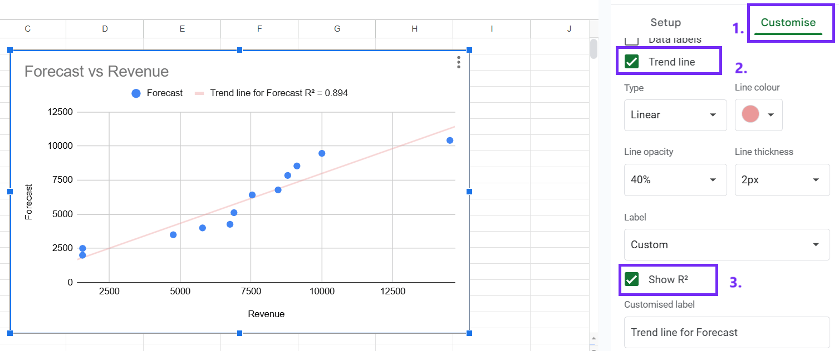839x351 pixels.
Task: Select column header F
Action: pyautogui.click(x=259, y=28)
